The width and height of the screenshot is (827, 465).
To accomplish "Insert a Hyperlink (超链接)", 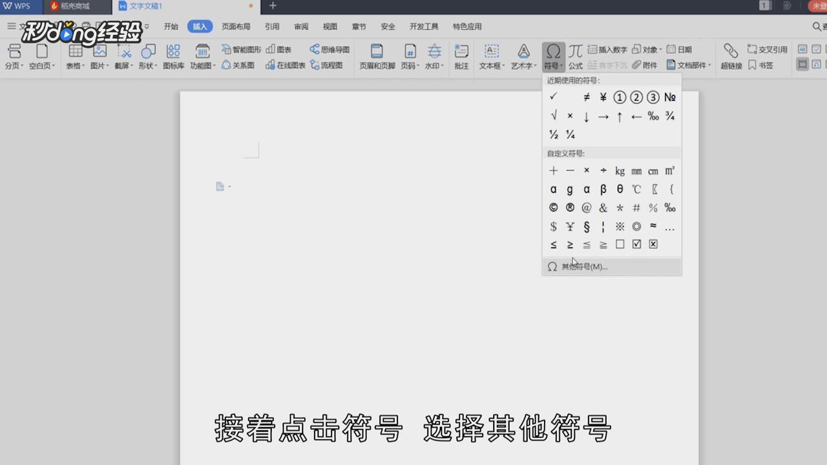I will [x=731, y=57].
